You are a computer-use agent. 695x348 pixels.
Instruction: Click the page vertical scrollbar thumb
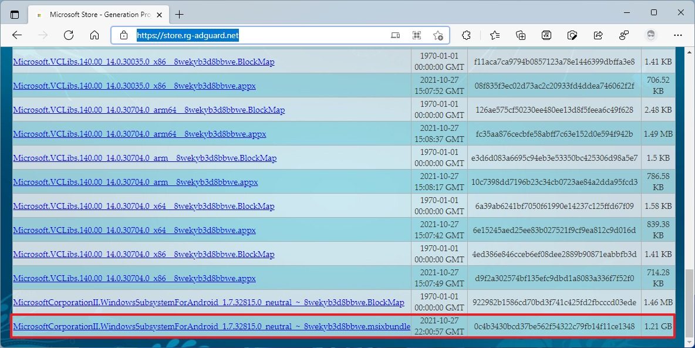[689, 303]
